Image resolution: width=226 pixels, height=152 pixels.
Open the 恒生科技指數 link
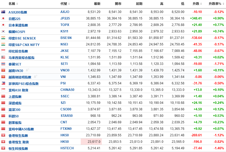(18, 149)
